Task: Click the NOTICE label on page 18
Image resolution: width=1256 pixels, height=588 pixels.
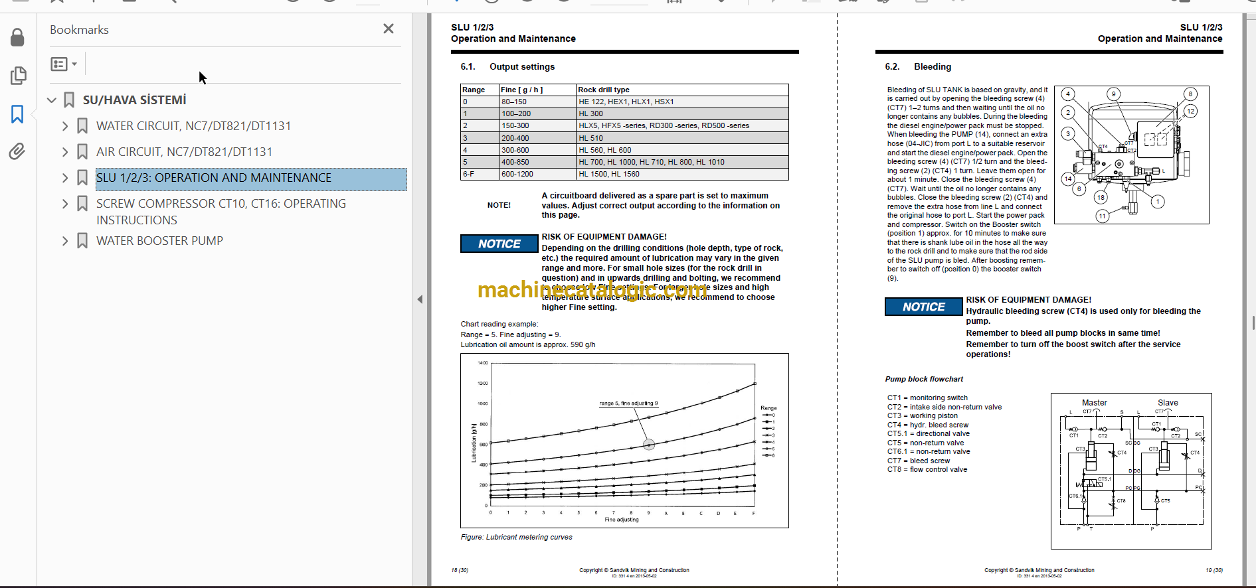Action: (x=499, y=244)
